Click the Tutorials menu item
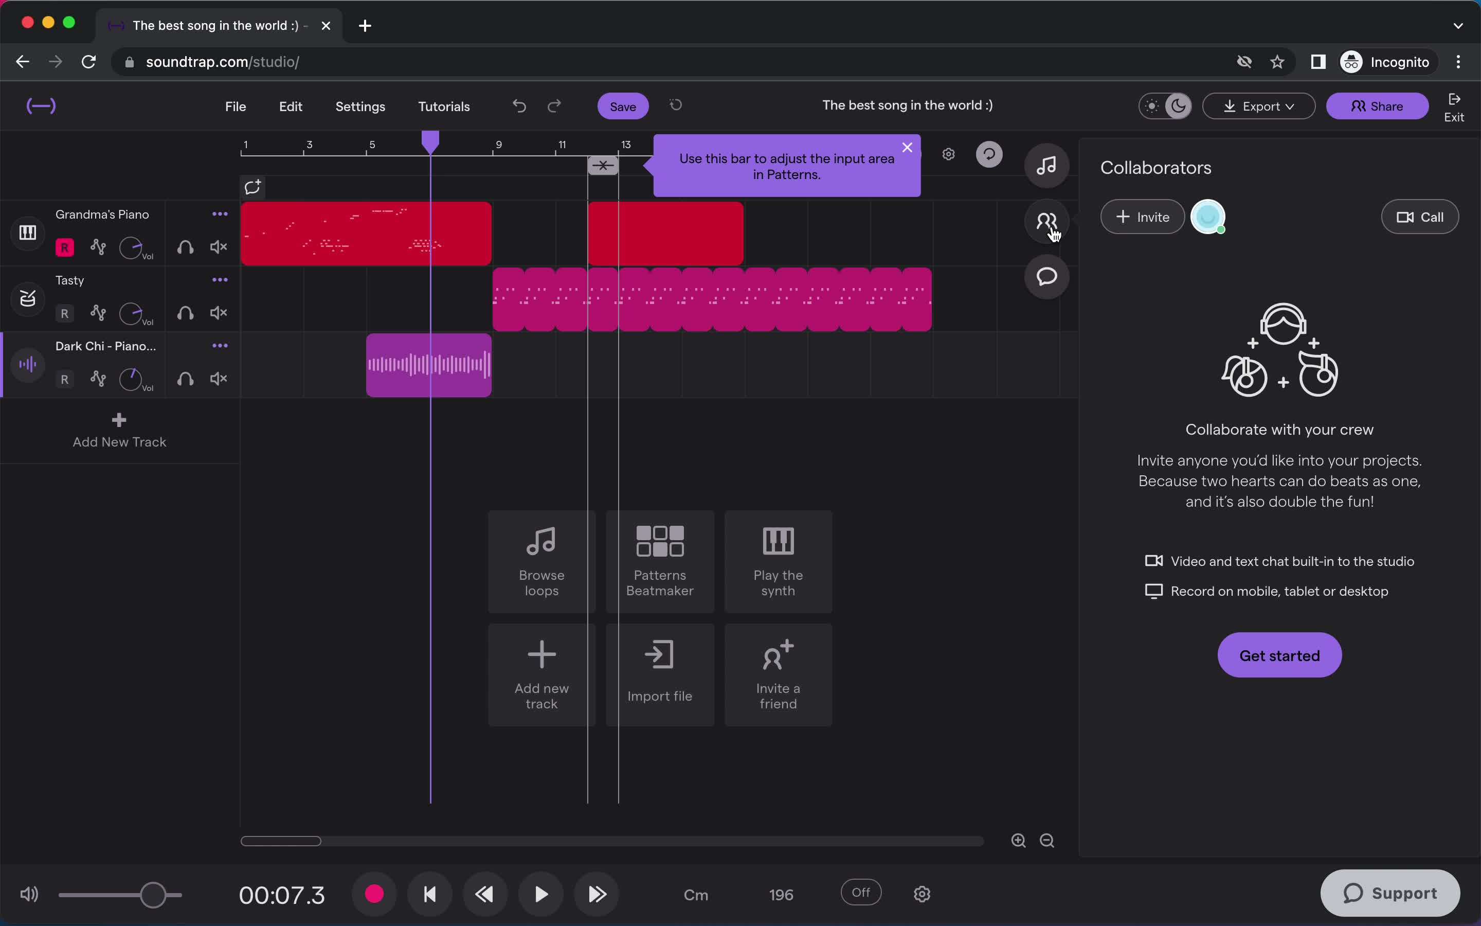1481x926 pixels. click(444, 105)
